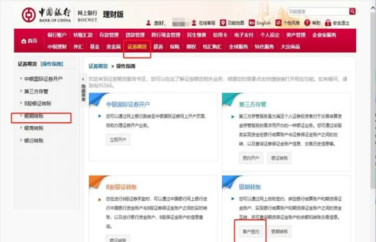Click the Bank of China logo

point(46,15)
